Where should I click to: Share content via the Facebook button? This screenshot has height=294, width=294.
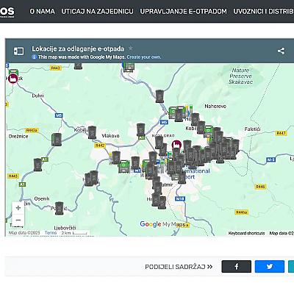237,267
